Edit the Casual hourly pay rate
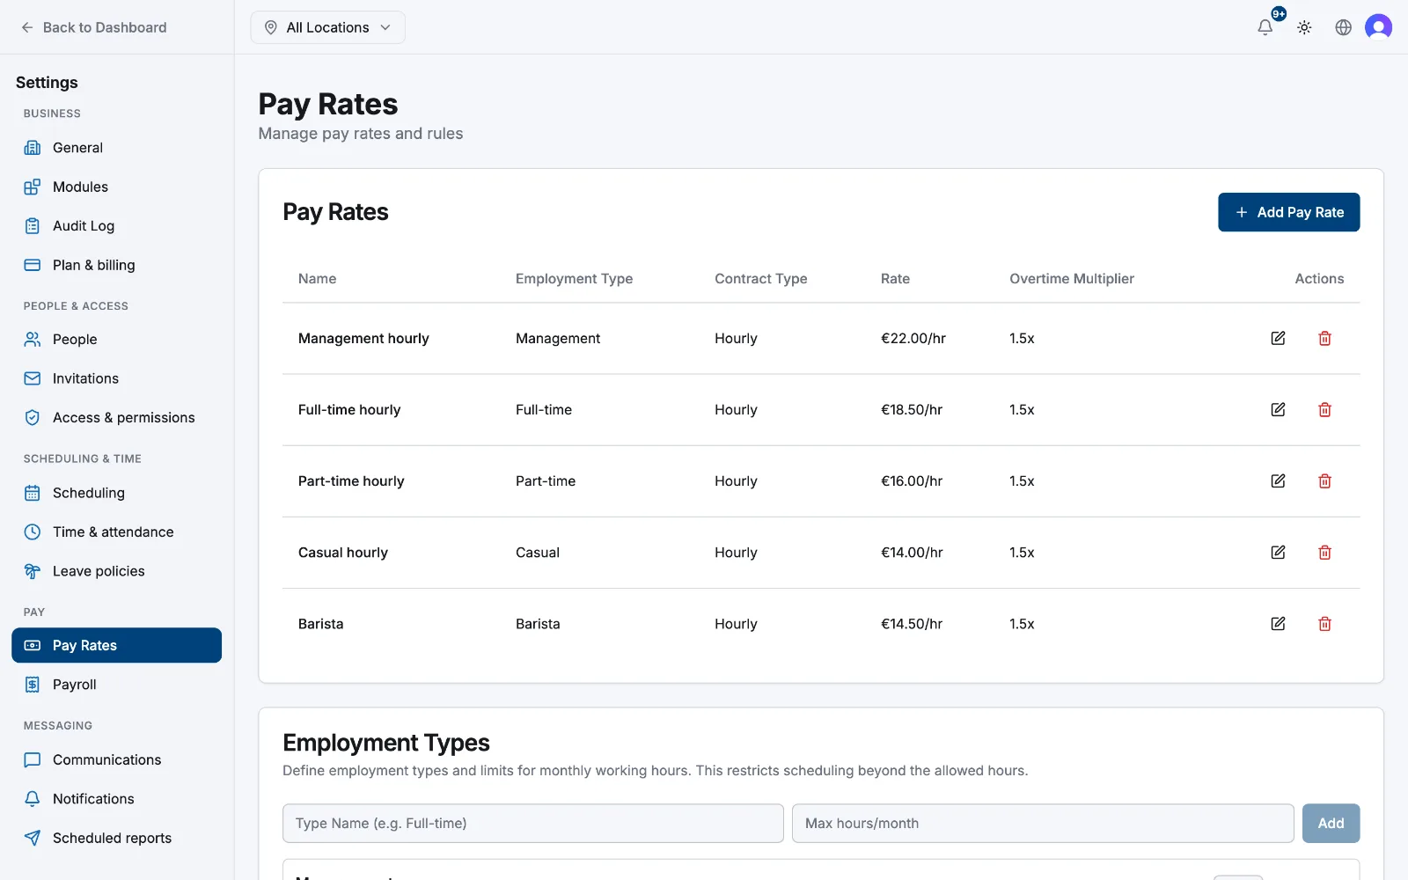The width and height of the screenshot is (1408, 880). click(1278, 552)
